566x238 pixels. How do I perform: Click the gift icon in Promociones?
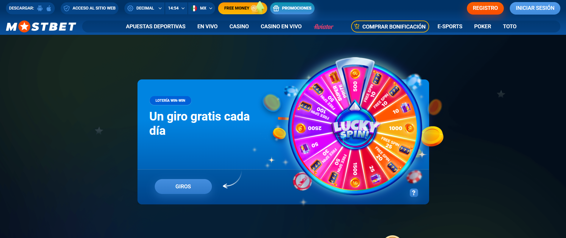[276, 8]
